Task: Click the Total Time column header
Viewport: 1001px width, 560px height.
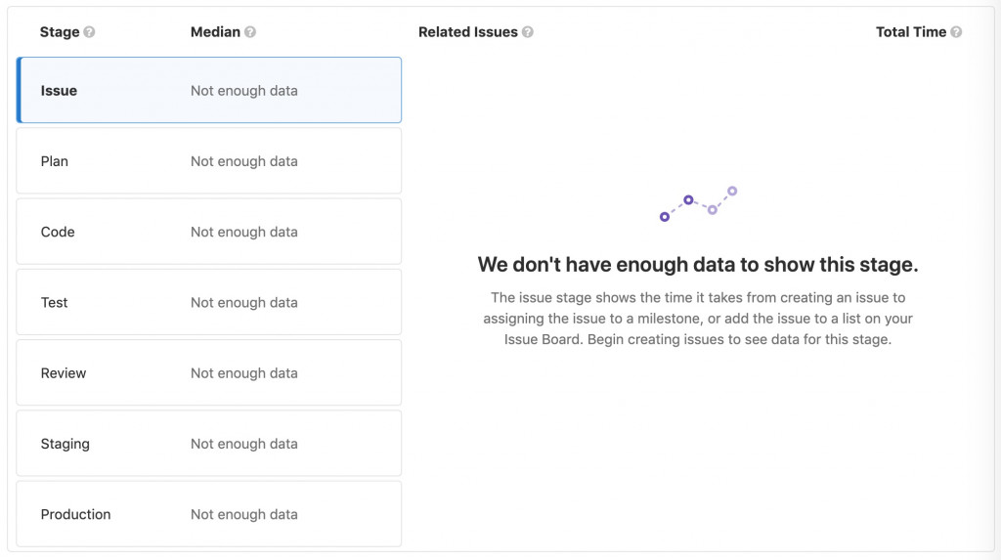Action: point(910,32)
